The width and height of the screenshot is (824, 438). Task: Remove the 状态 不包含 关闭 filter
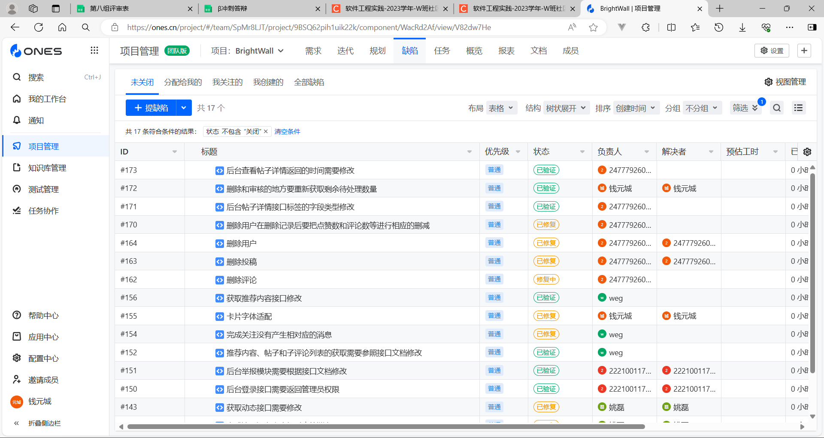pos(266,132)
